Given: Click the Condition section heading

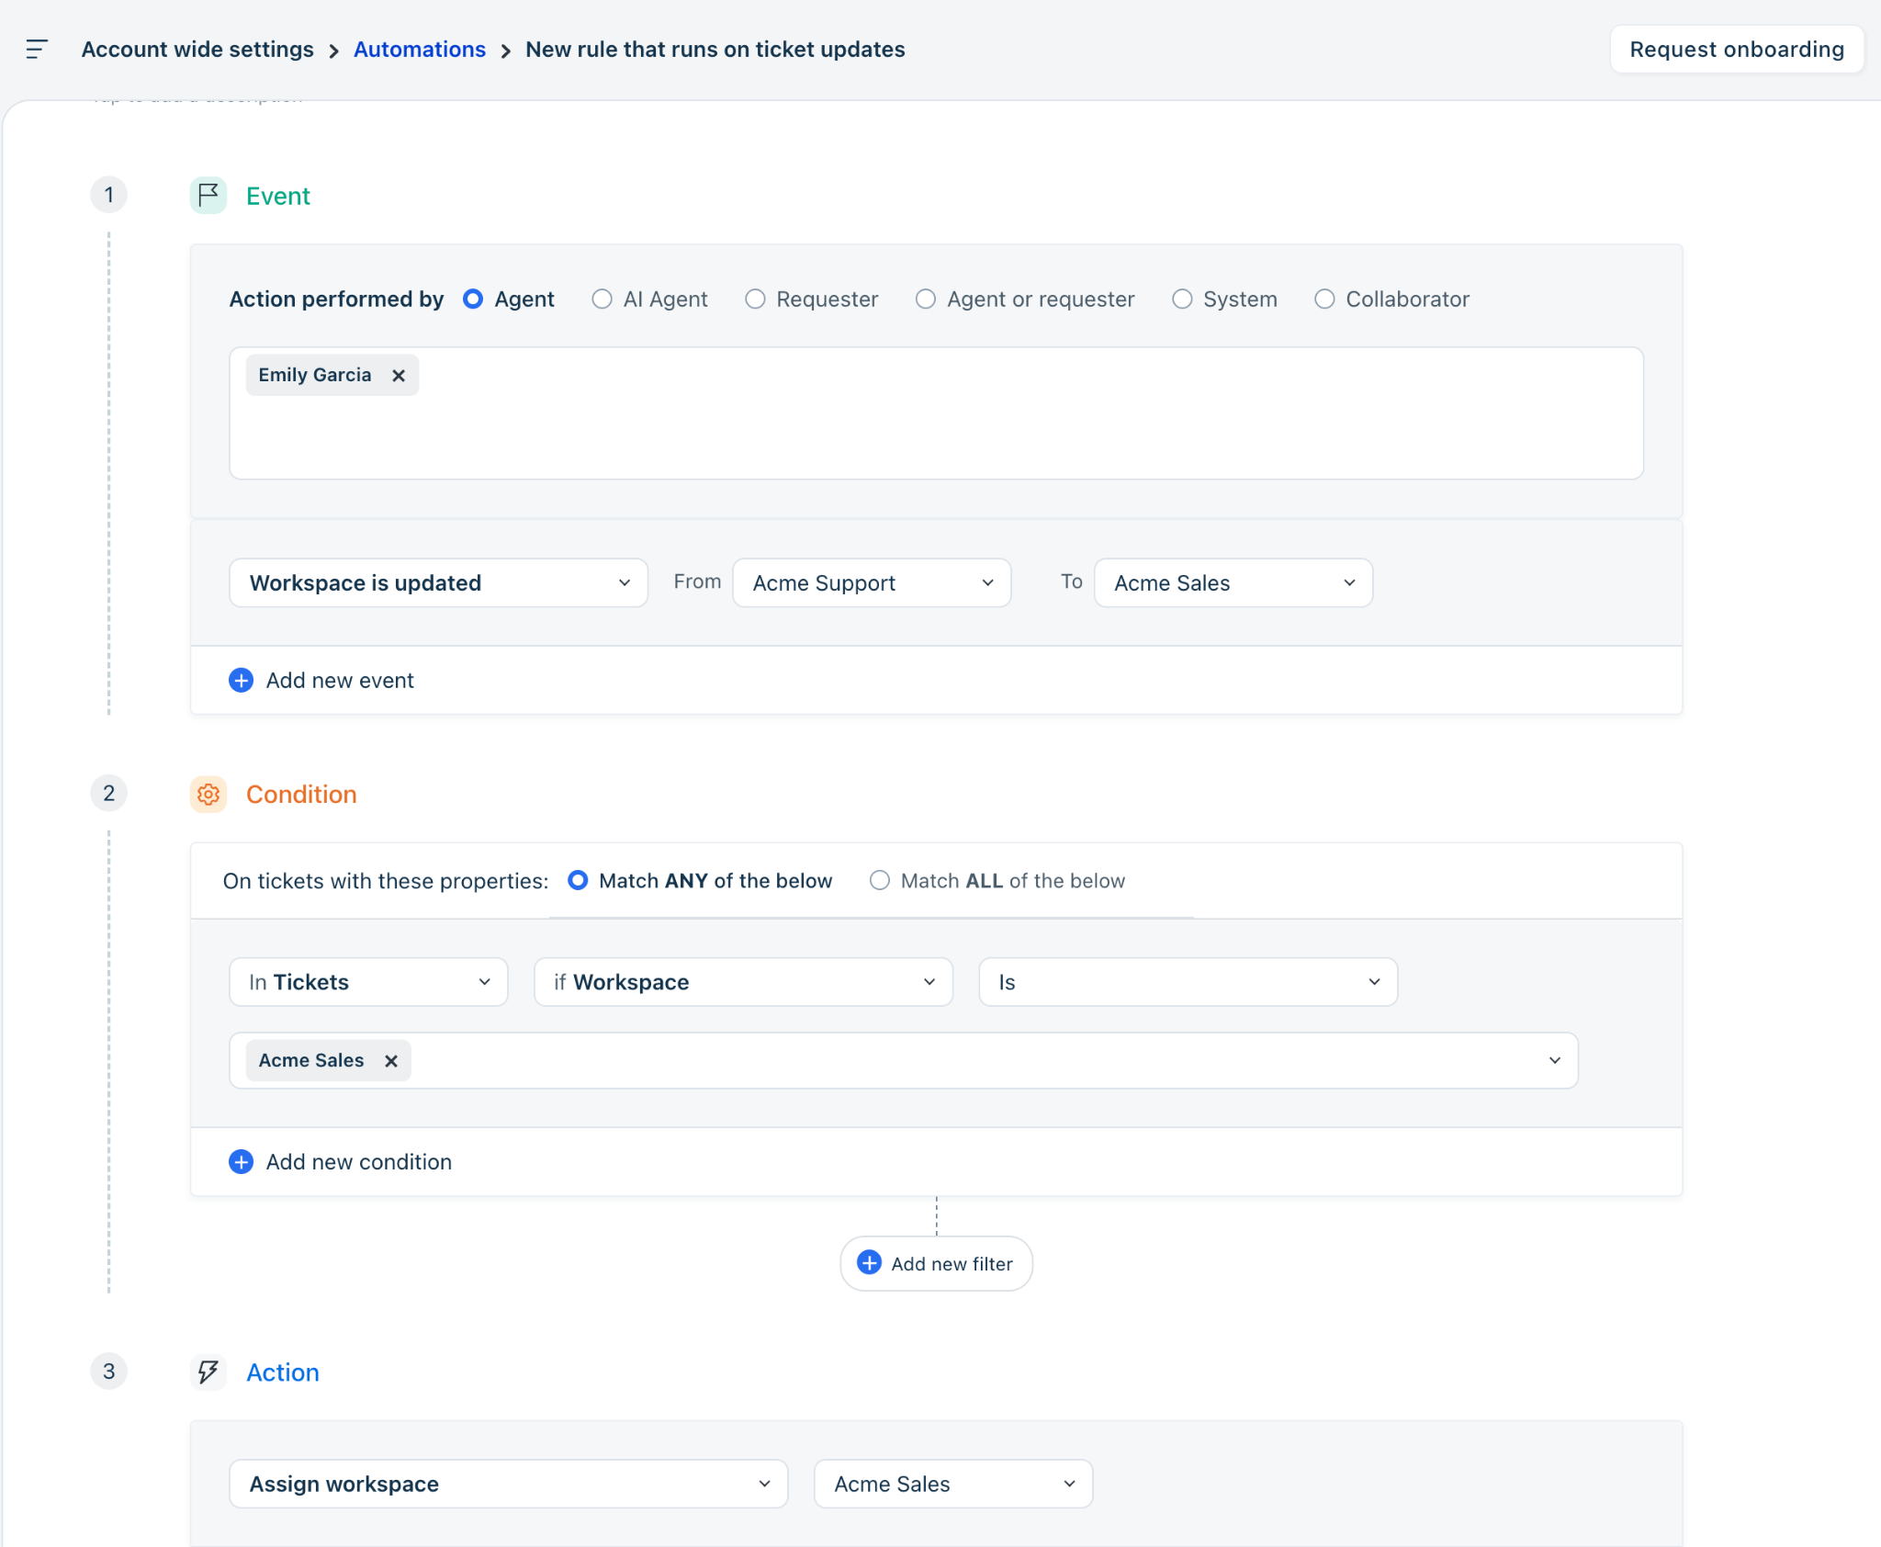Looking at the screenshot, I should click(x=301, y=795).
